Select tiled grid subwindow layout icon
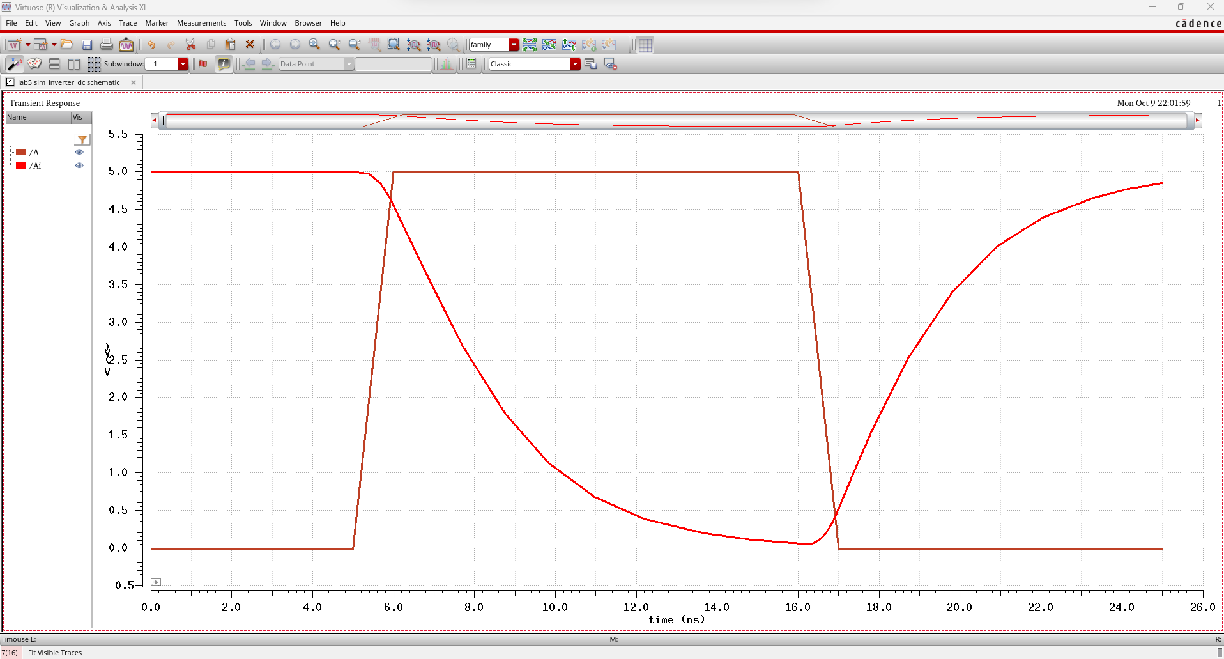The width and height of the screenshot is (1224, 659). point(94,64)
